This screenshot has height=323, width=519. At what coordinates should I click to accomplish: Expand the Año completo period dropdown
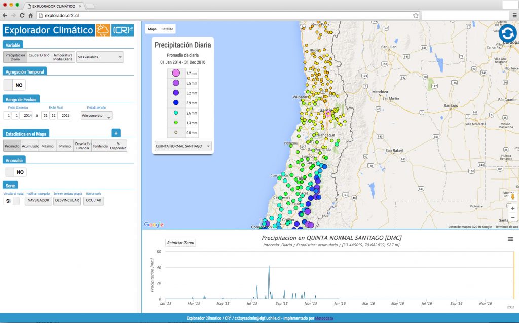(96, 116)
